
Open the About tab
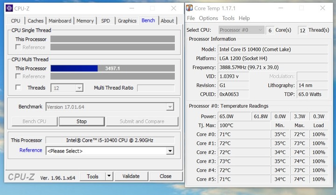[x=168, y=21]
